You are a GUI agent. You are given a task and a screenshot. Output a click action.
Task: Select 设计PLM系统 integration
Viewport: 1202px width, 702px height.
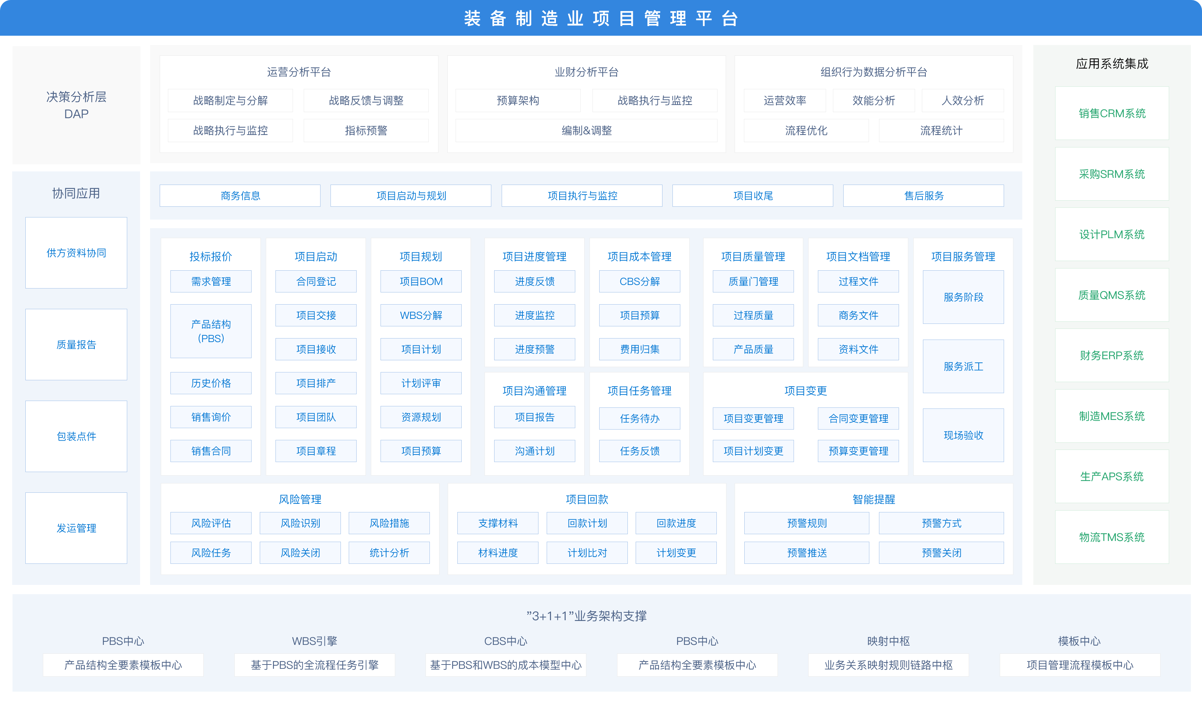click(1112, 234)
